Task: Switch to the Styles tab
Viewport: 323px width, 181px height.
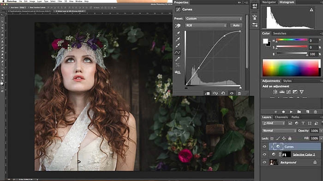Action: 287,81
